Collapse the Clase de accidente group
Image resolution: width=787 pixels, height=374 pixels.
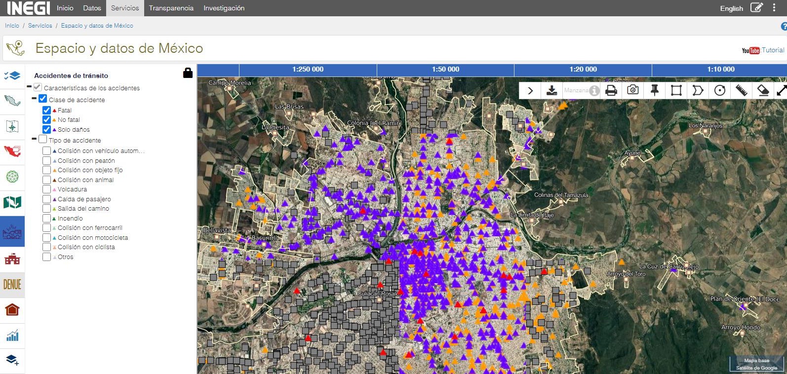pyautogui.click(x=34, y=99)
